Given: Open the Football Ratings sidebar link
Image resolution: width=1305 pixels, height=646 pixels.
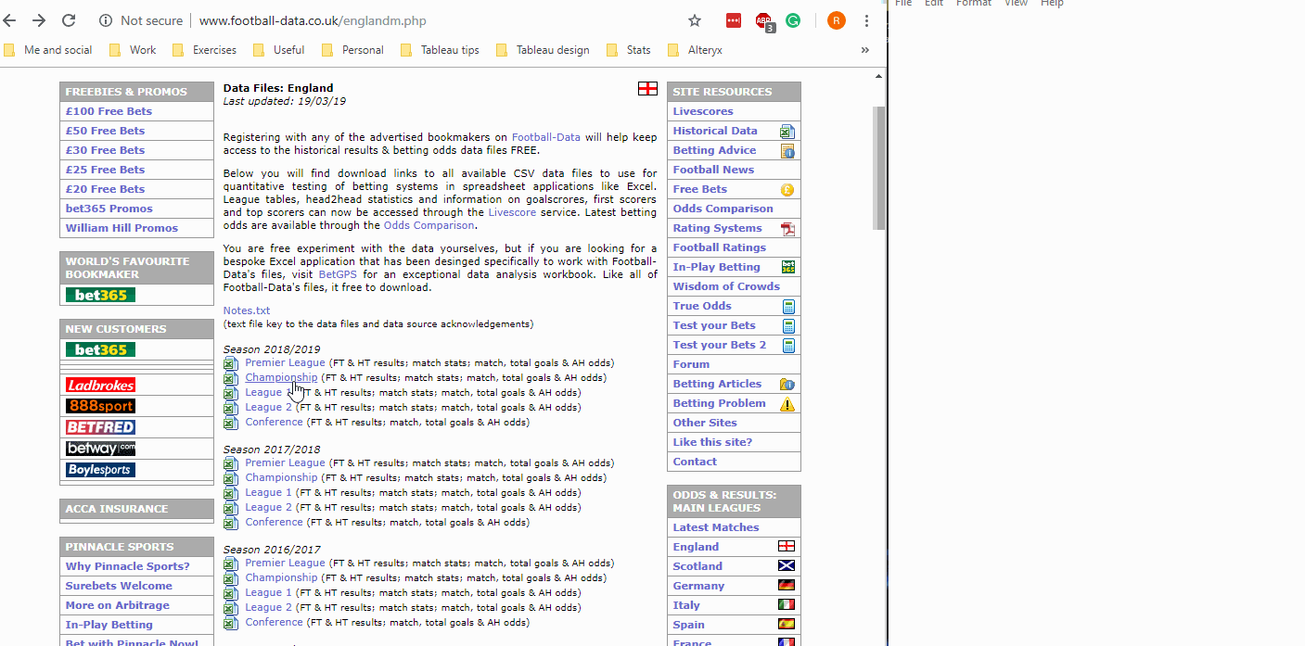Looking at the screenshot, I should pyautogui.click(x=720, y=247).
